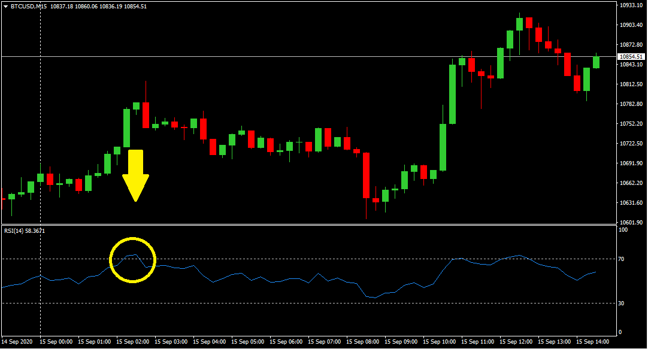648x349 pixels.
Task: Click the BTCUSD,M15 chart title dropdown arrow
Action: 6,7
